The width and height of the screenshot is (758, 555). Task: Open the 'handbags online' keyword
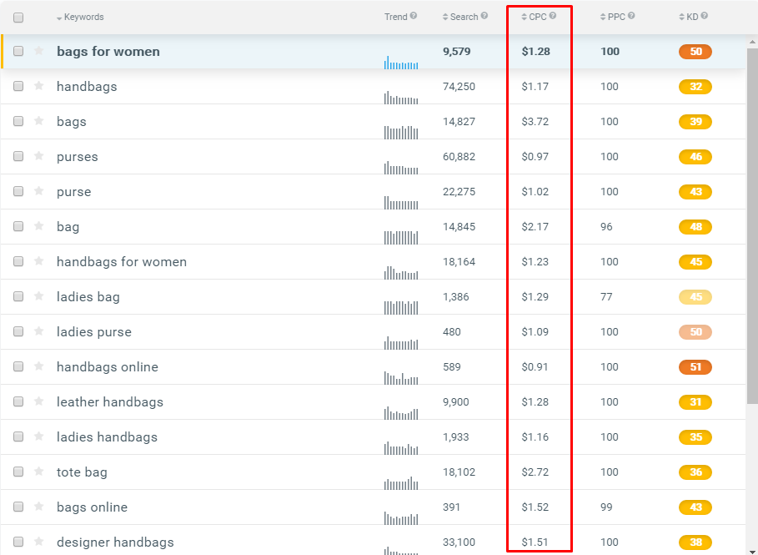pos(108,366)
